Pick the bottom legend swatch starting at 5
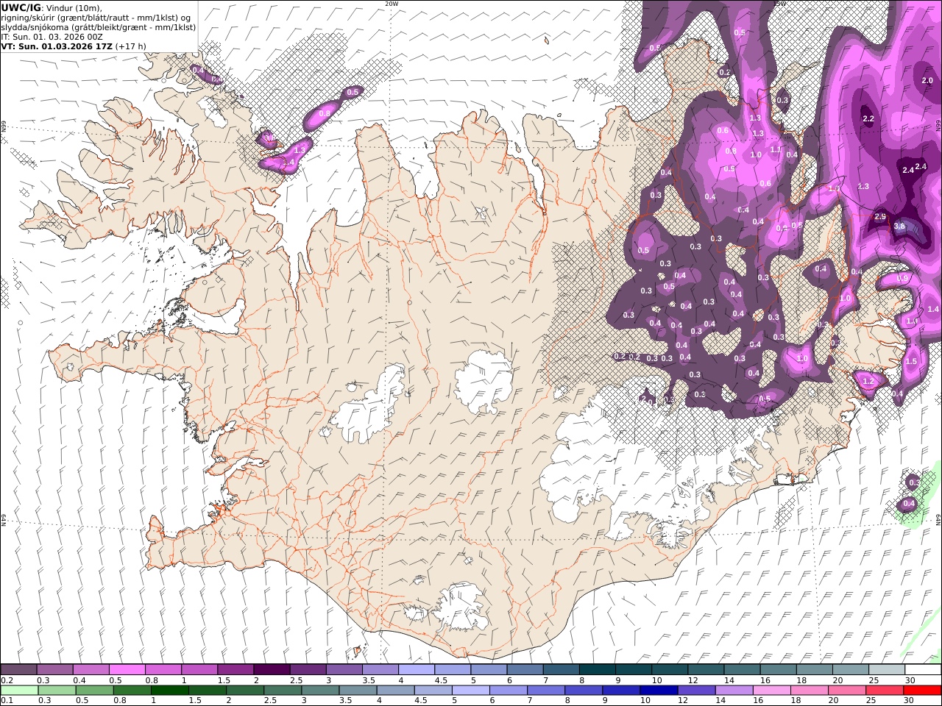 pos(470,691)
